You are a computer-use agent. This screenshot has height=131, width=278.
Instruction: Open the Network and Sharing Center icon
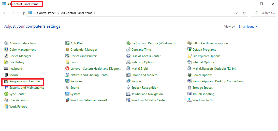67,75
